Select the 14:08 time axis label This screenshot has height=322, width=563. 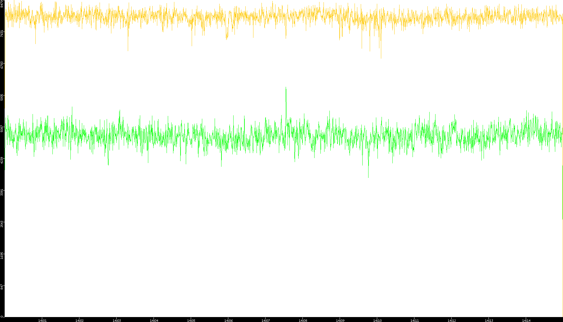coord(303,320)
